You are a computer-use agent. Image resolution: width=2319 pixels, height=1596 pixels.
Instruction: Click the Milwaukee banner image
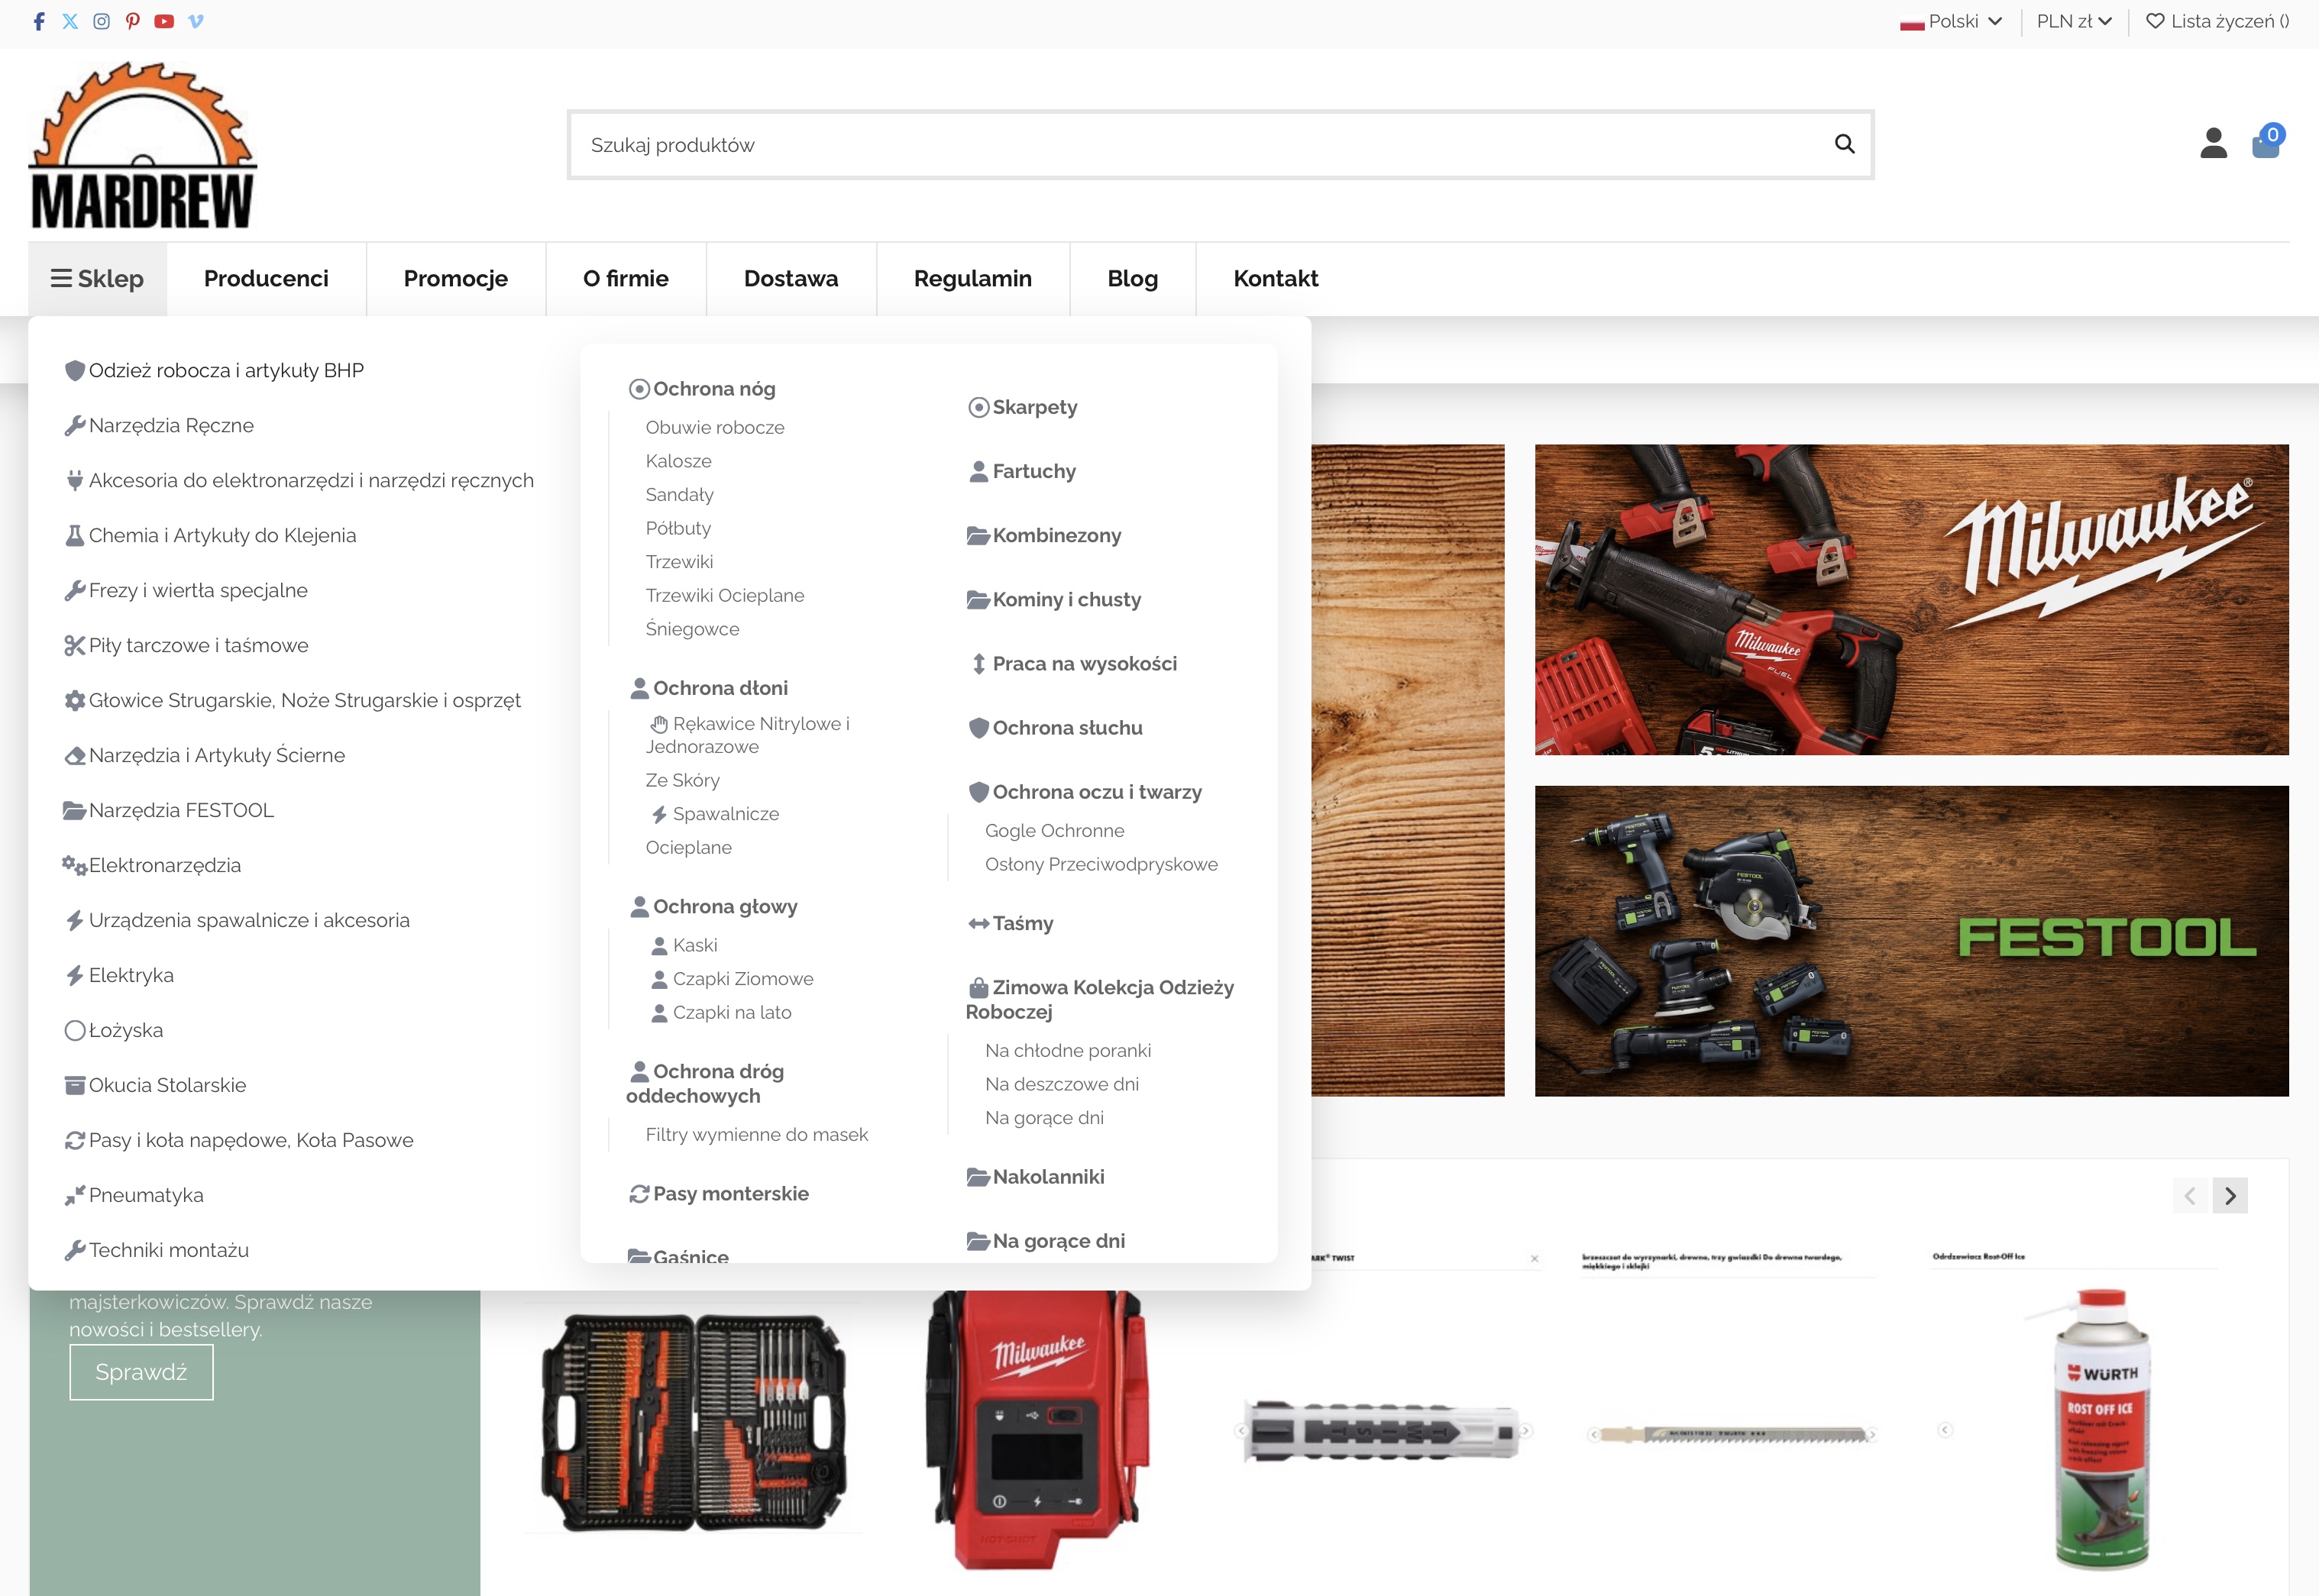pos(1911,600)
